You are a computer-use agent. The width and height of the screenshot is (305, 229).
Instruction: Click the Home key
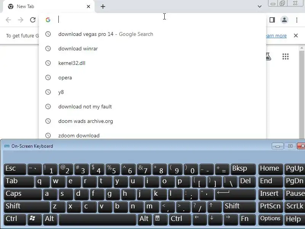click(271, 169)
